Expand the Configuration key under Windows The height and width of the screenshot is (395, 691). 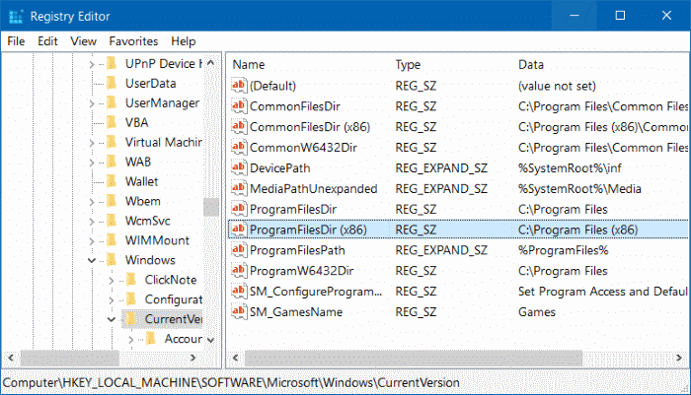pos(112,300)
